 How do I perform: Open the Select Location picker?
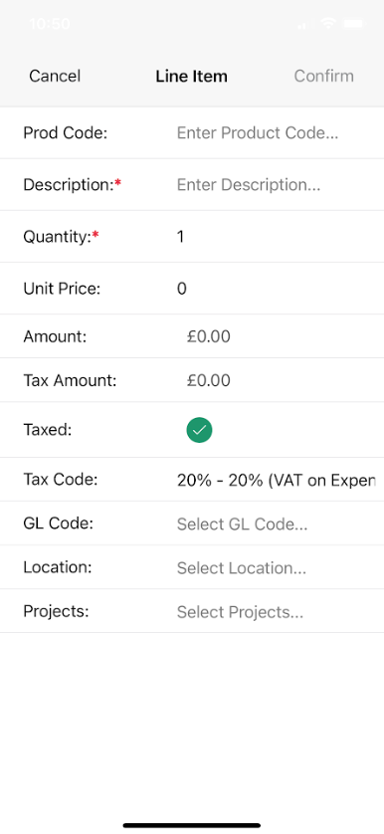(x=242, y=568)
